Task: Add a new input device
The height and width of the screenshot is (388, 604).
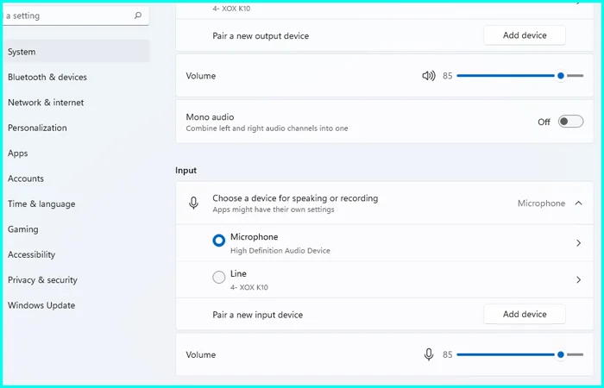Action: click(524, 314)
